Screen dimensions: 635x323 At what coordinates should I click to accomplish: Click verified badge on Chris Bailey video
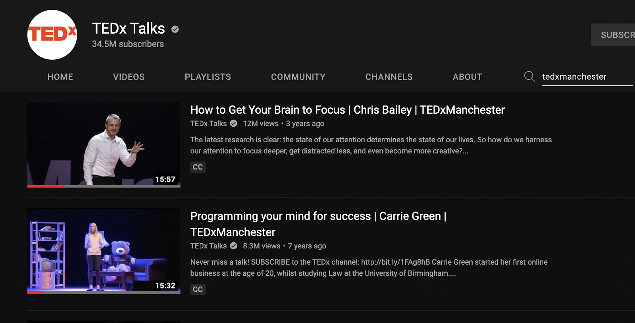(234, 124)
